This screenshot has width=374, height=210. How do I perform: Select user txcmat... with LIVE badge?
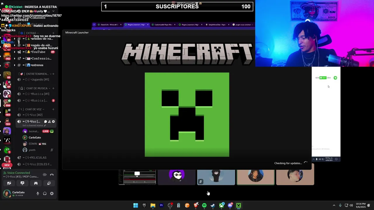tap(38, 131)
